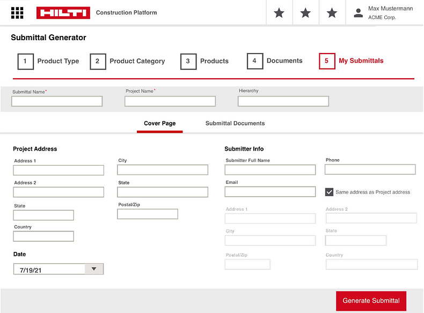Viewport: 424px width, 313px height.
Task: Click the middle star favorite icon
Action: pyautogui.click(x=305, y=13)
